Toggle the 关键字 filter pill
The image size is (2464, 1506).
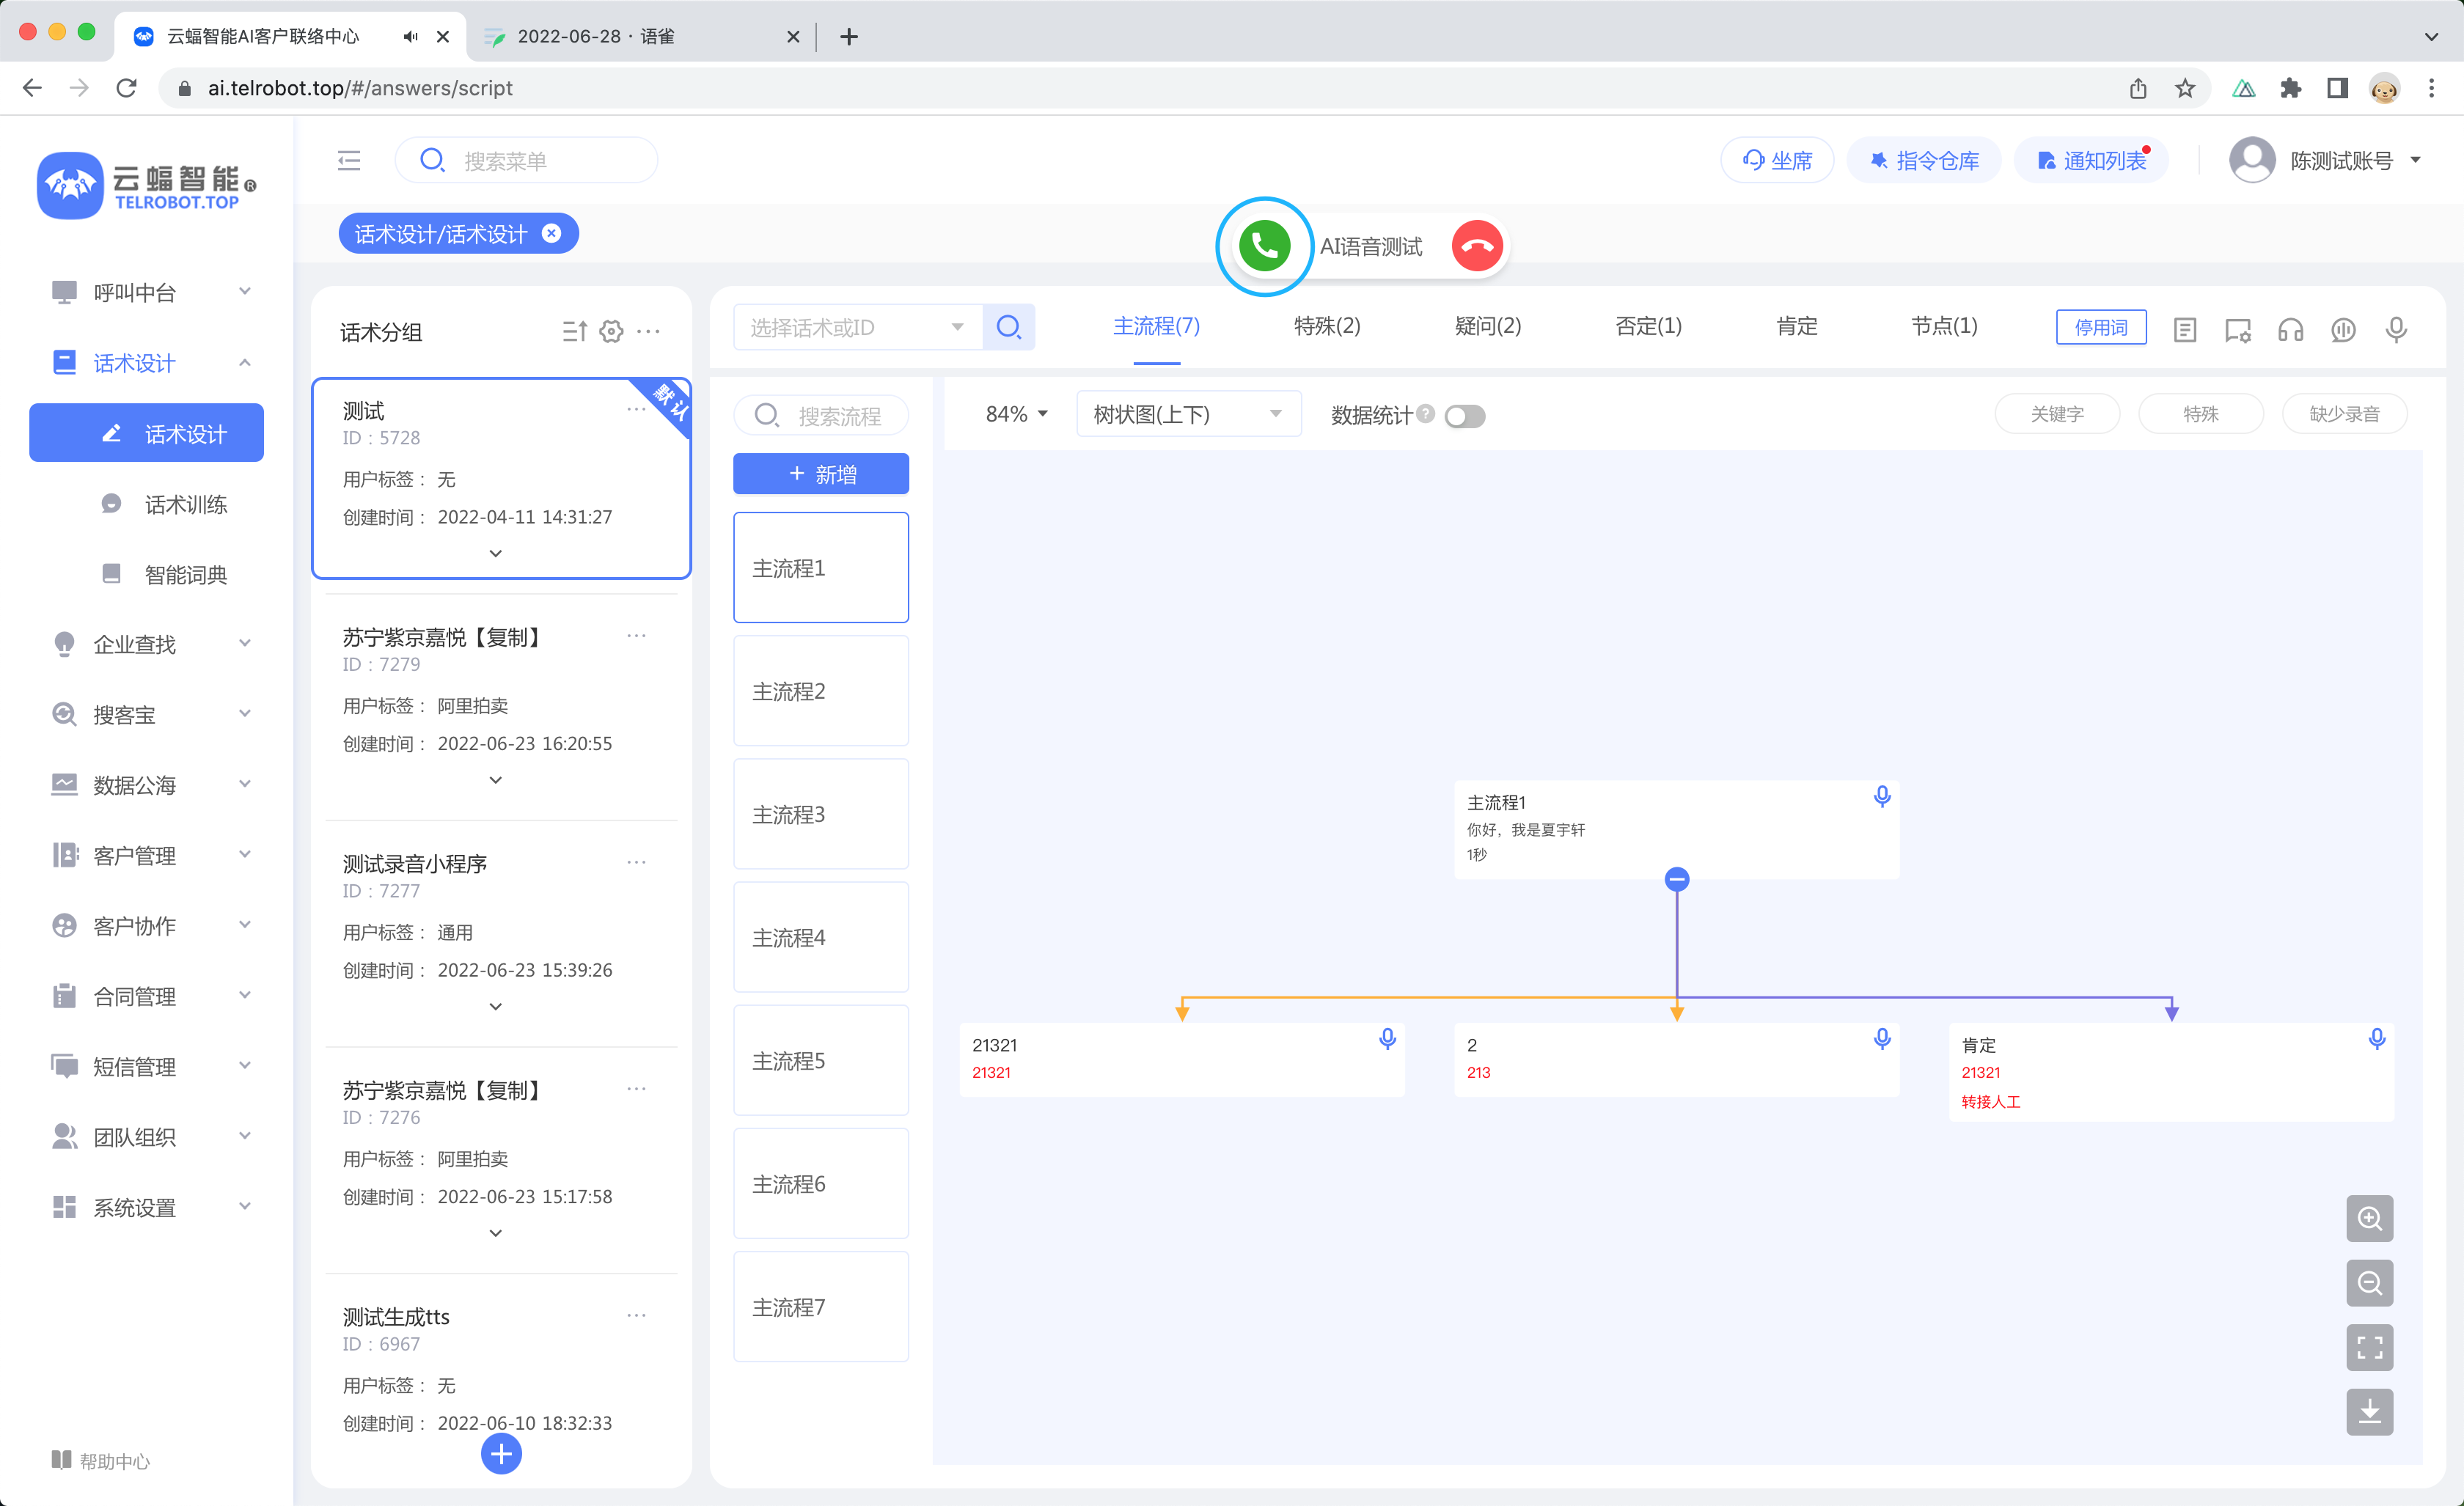point(2056,414)
